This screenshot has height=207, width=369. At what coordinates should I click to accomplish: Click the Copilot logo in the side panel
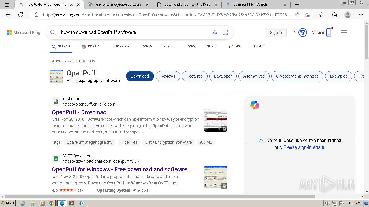255,105
